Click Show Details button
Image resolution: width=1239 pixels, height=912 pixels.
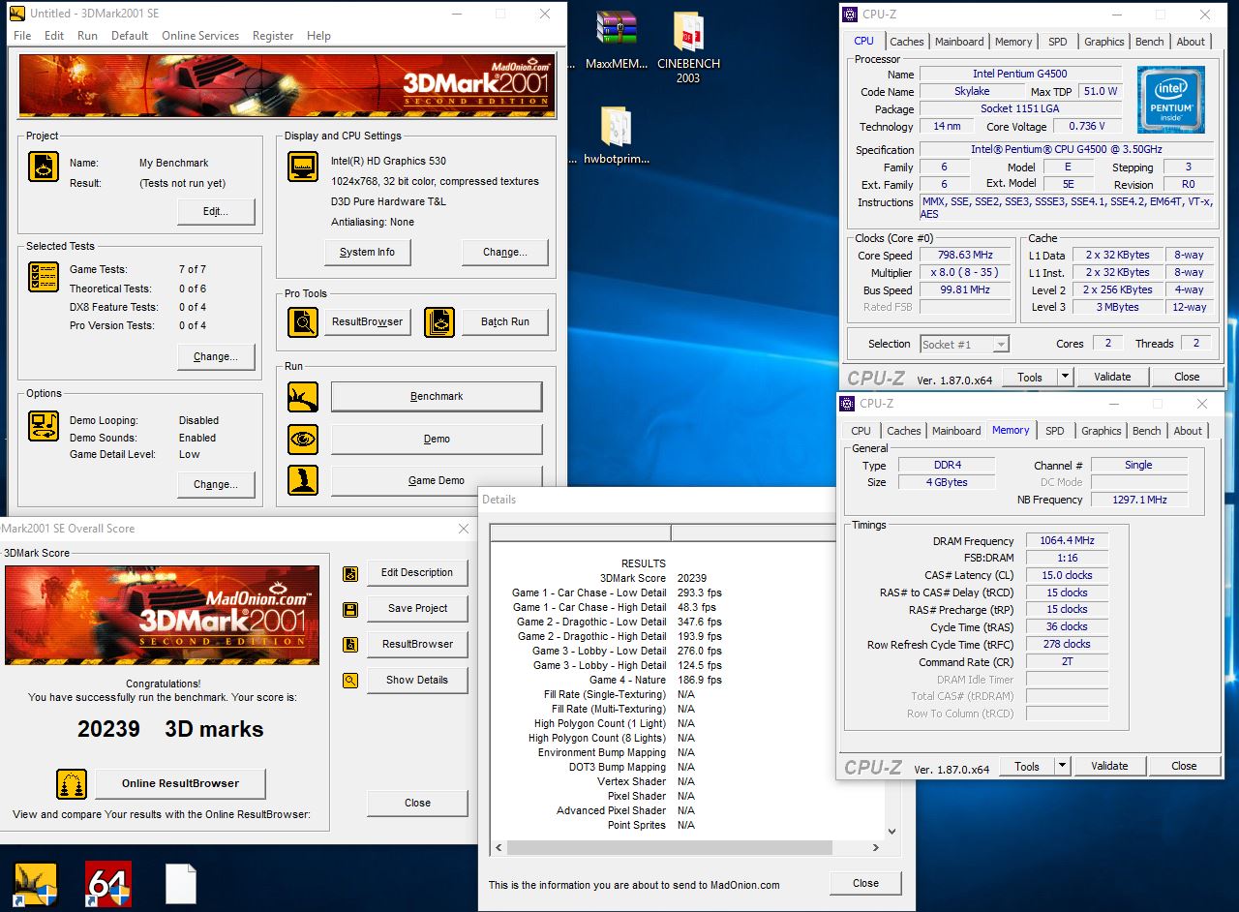(417, 680)
